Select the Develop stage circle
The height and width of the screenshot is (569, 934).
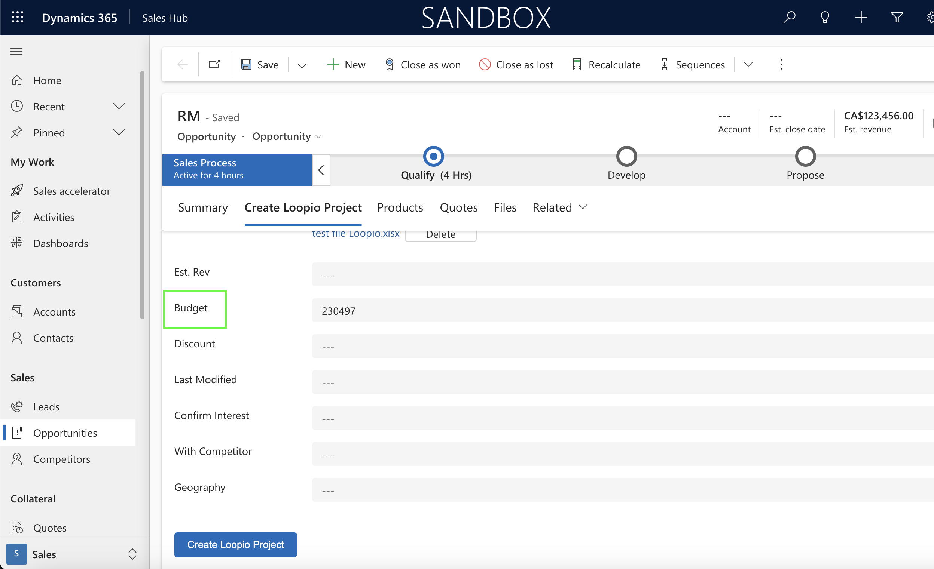pyautogui.click(x=626, y=156)
